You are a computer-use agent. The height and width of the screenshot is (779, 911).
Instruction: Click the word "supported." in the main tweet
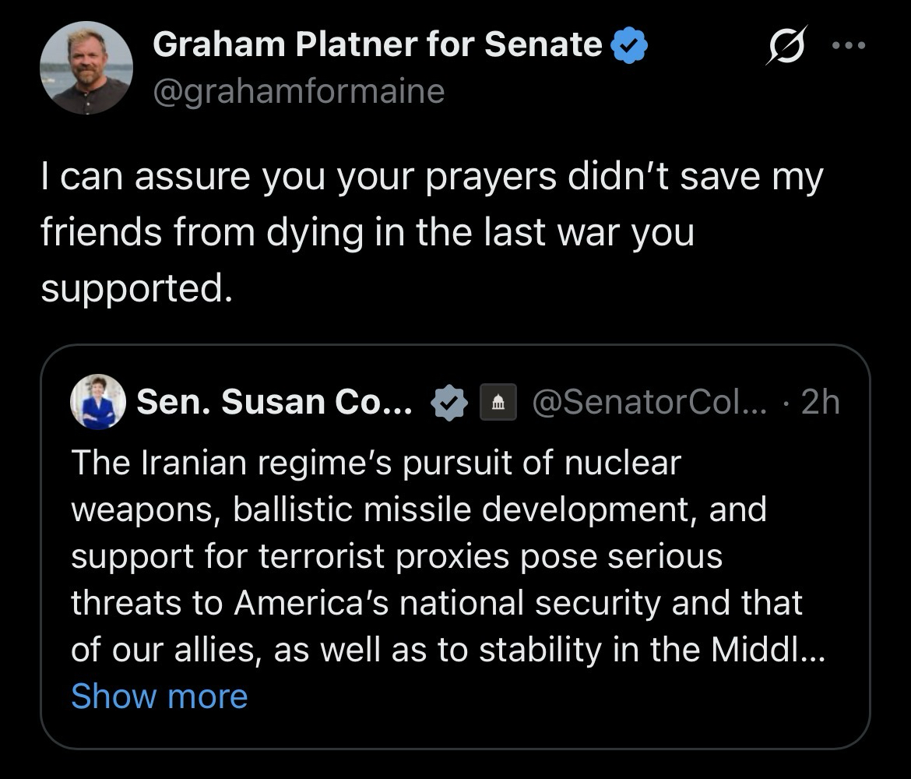(x=137, y=288)
